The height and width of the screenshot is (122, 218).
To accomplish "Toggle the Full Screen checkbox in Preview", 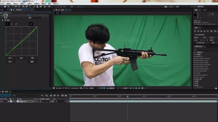I will [x=211, y=43].
